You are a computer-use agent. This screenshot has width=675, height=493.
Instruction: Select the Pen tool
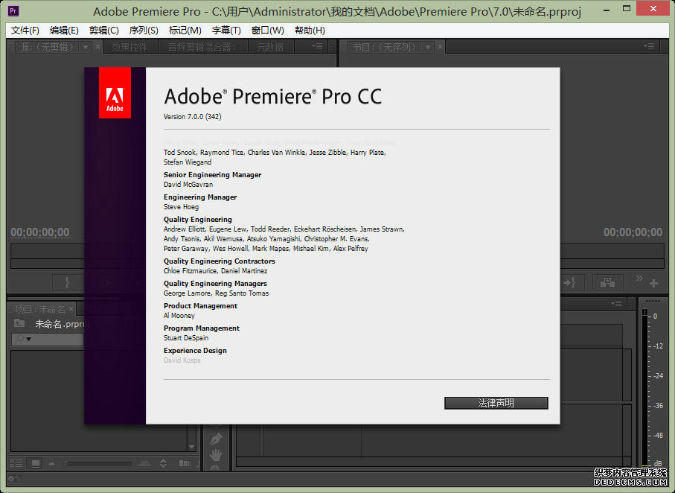pyautogui.click(x=216, y=439)
